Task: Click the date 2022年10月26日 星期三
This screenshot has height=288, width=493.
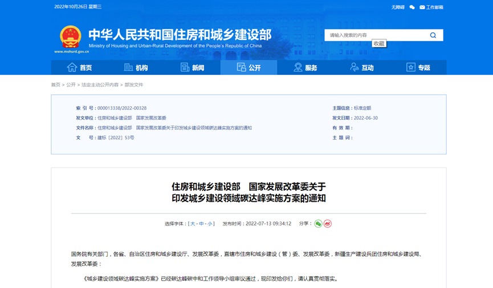Action: [78, 7]
